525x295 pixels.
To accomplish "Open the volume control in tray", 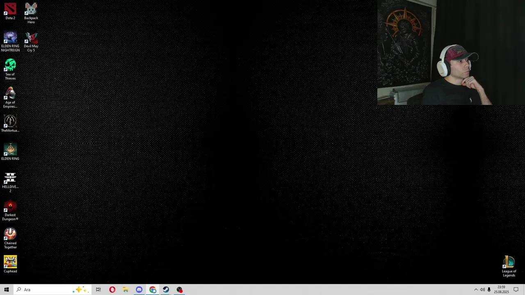I will tap(482, 290).
